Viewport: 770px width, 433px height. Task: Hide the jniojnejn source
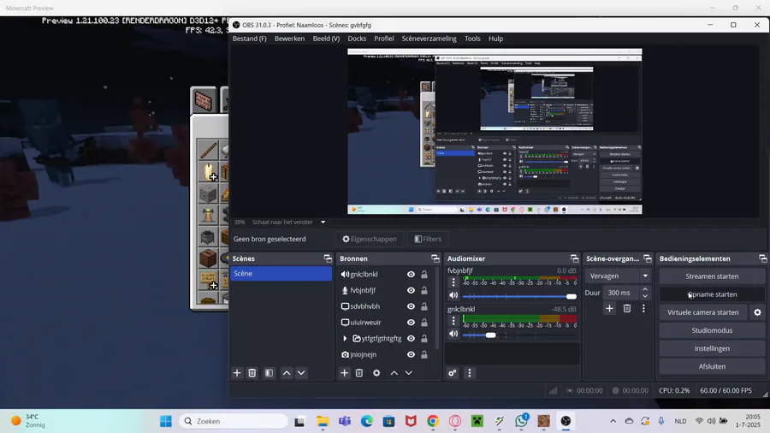pyautogui.click(x=411, y=354)
